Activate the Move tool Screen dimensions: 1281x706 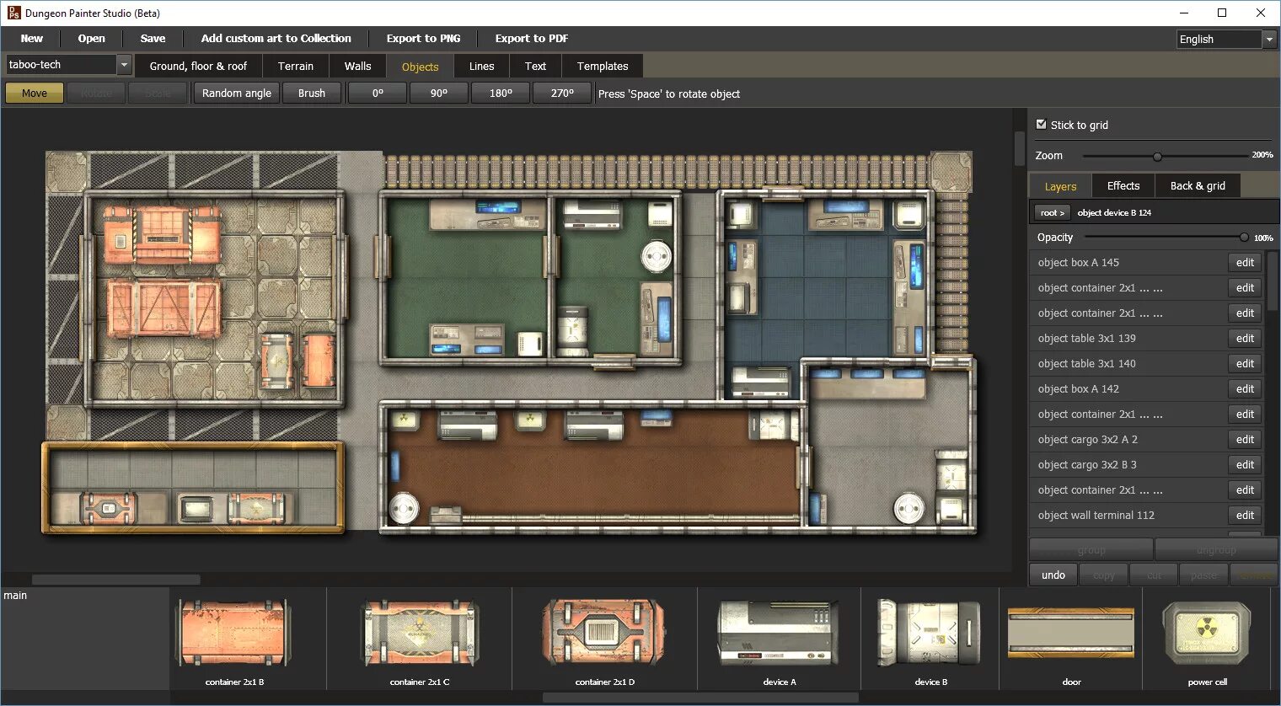(x=34, y=93)
